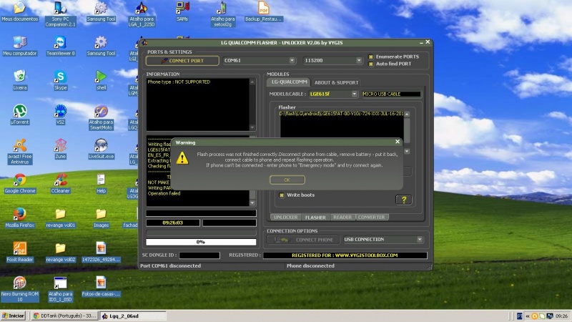This screenshot has width=572, height=322.
Task: Switch to the FLASHER tab
Action: click(x=315, y=218)
